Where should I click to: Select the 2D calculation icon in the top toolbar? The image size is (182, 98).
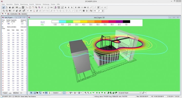click(x=79, y=7)
